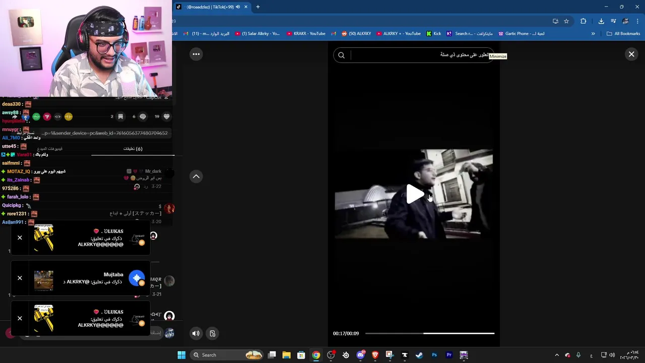The height and width of the screenshot is (363, 645).
Task: Dismiss bottom ULUKAS mention notification
Action: (20, 318)
